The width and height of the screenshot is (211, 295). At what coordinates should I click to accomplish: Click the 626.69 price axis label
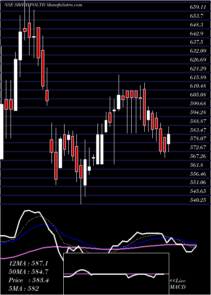pos(197,60)
